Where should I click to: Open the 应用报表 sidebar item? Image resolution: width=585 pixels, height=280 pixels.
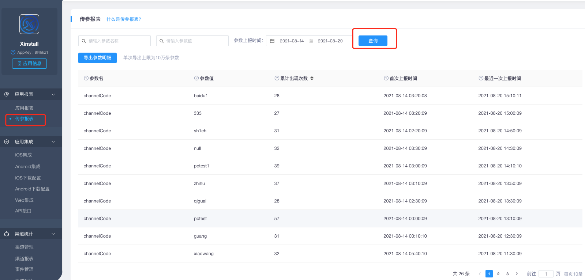point(24,108)
